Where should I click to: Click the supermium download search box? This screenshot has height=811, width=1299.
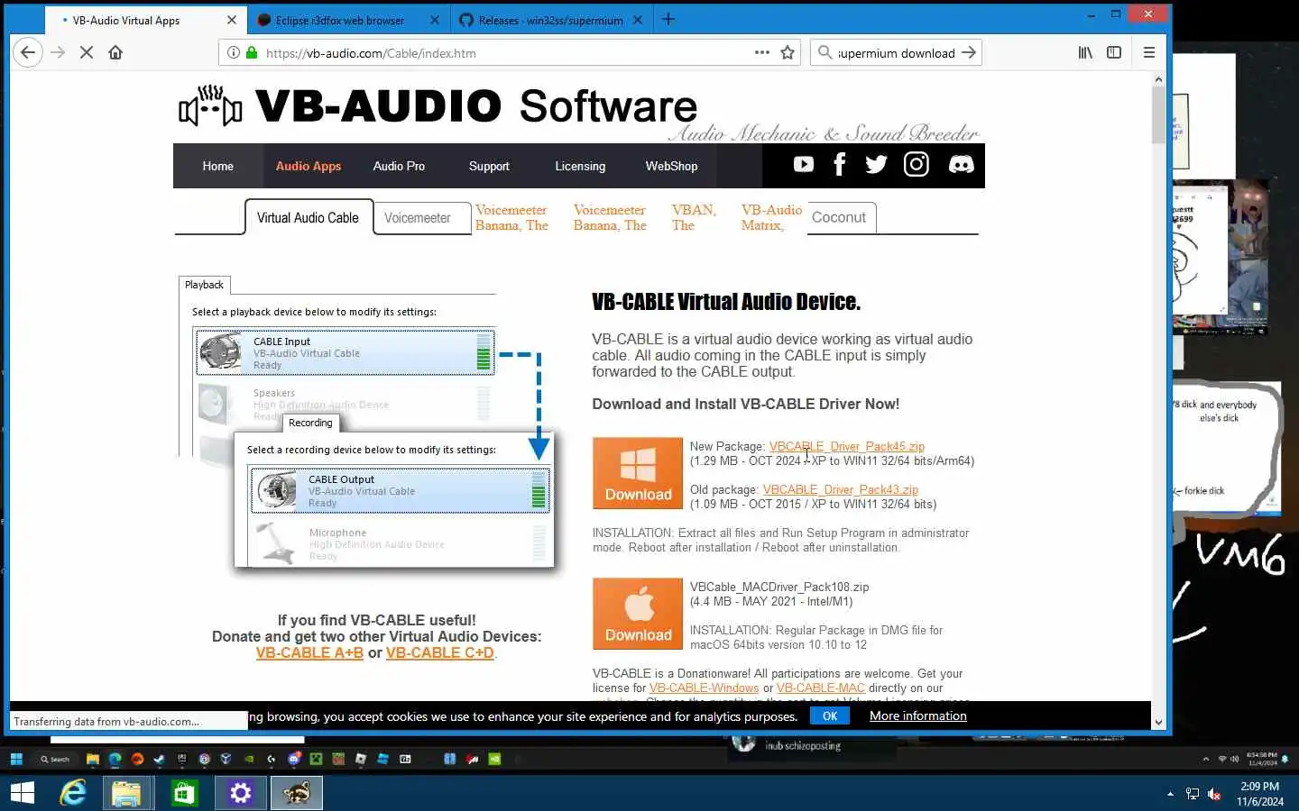click(895, 52)
